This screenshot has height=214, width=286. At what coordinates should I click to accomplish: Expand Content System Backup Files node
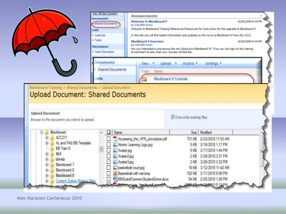[47, 181]
